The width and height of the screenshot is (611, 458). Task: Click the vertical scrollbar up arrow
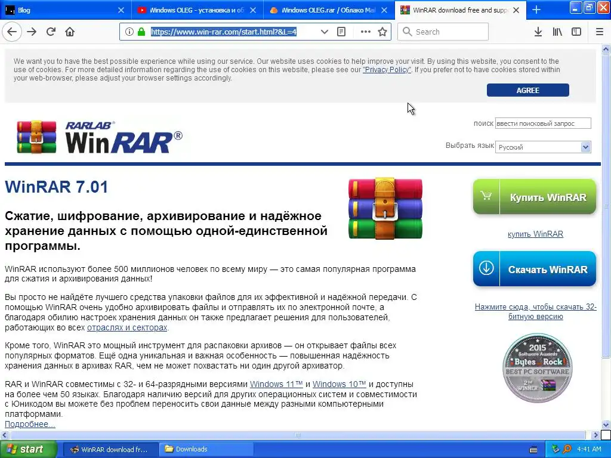pos(606,49)
